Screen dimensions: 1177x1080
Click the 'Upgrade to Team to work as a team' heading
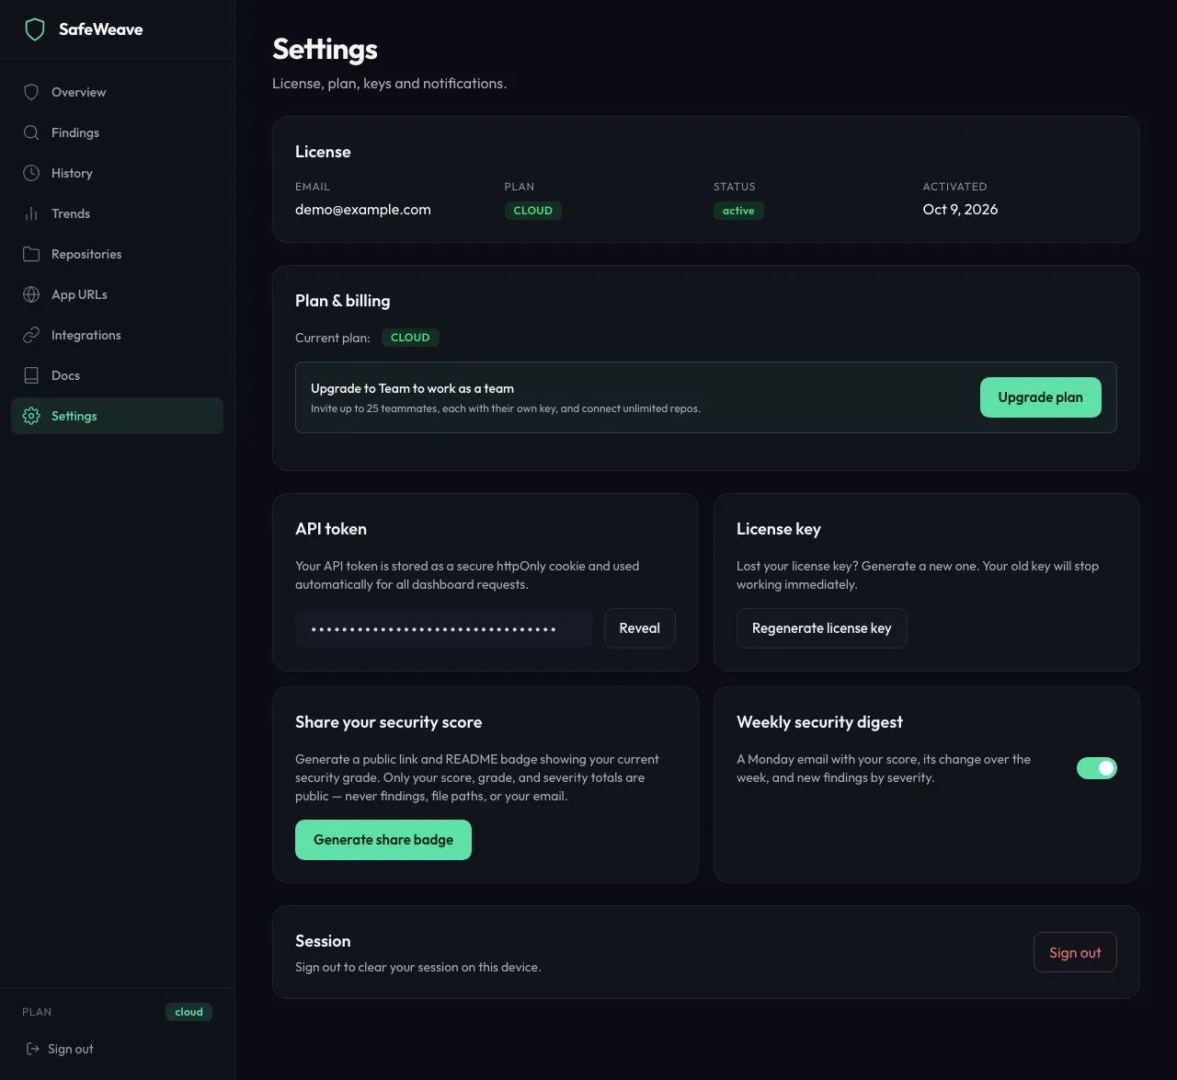(x=412, y=388)
